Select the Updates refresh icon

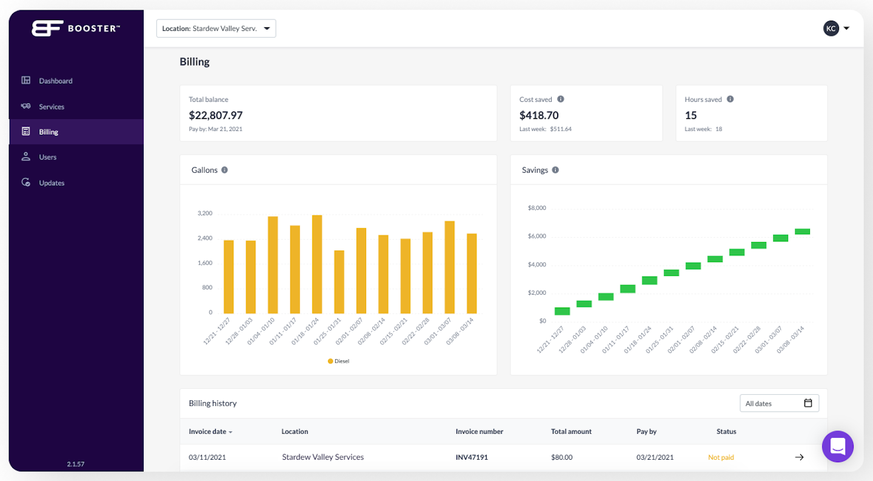click(x=25, y=182)
